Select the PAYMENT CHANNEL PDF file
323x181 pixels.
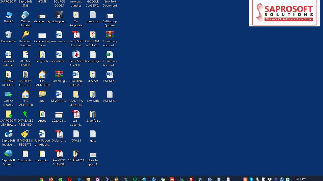pyautogui.click(x=59, y=158)
